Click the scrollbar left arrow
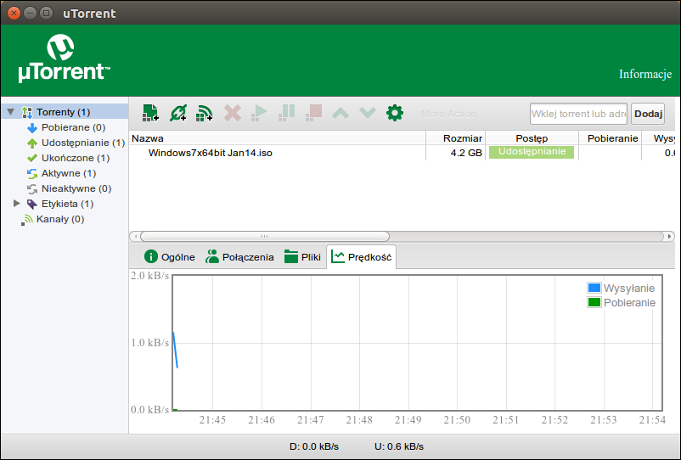Screen dimensions: 681x460 136,237
